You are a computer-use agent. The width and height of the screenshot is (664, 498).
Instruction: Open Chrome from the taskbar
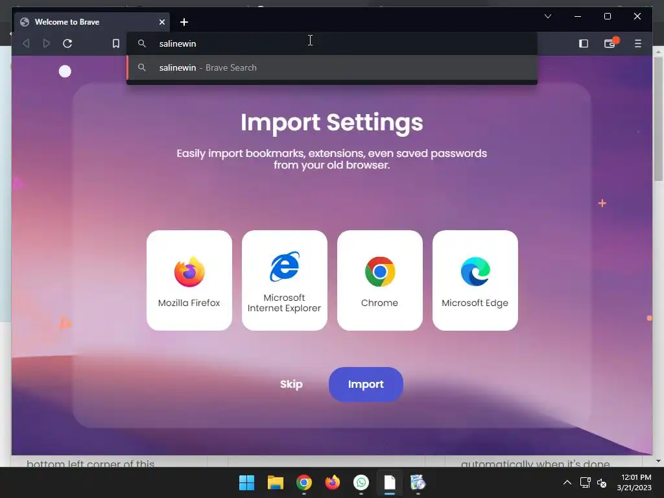click(x=303, y=482)
